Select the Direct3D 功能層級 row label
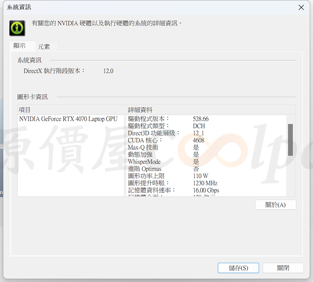The width and height of the screenshot is (313, 282). (x=154, y=133)
